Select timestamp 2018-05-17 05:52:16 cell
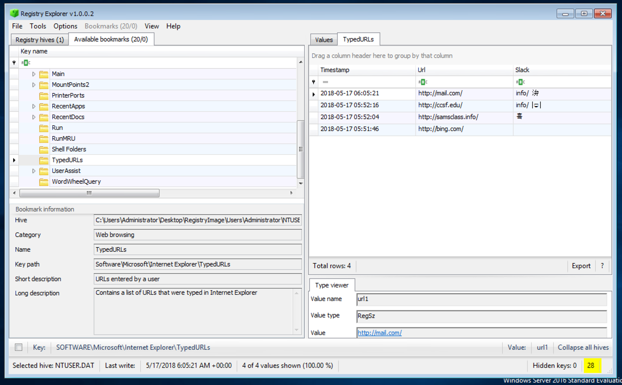Screen dimensions: 622x385 tap(367, 105)
